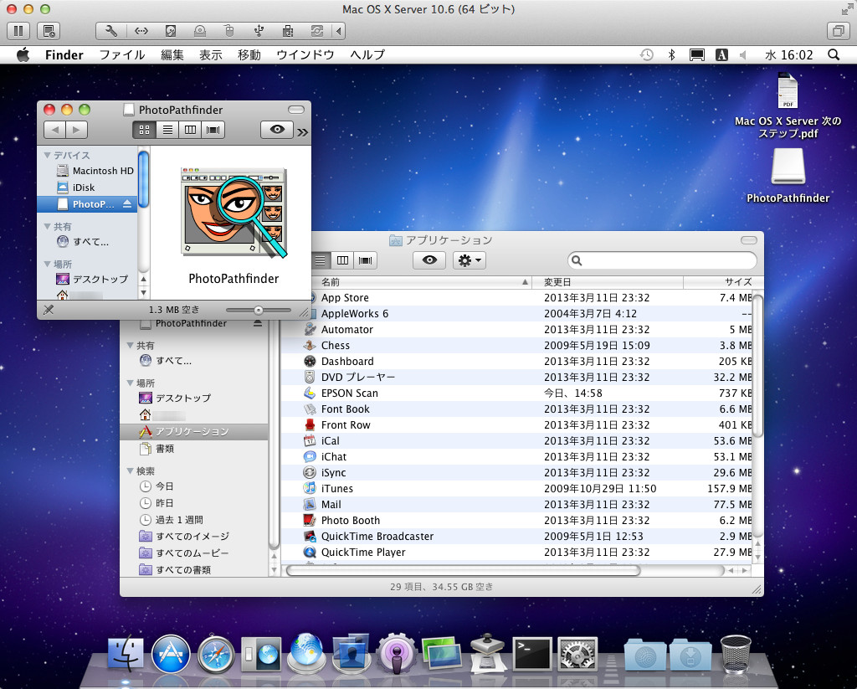Viewport: 857px width, 689px height.
Task: Open the PhotoPathfinder application icon
Action: click(x=234, y=213)
